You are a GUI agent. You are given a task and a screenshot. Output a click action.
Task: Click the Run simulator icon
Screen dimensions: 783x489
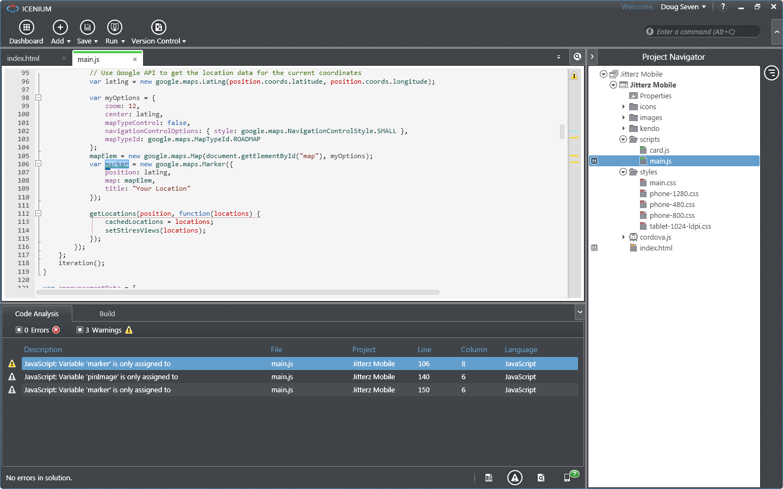point(114,27)
